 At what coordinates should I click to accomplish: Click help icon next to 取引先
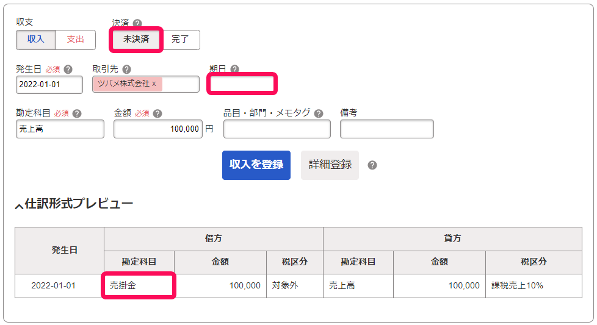[127, 70]
